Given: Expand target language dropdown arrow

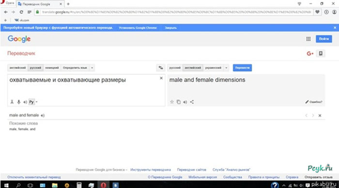Looking at the screenshot, I should 226,68.
